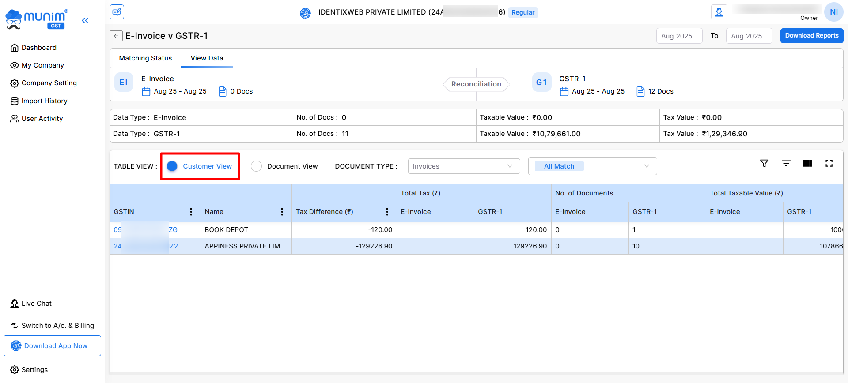Viewport: 848px width, 383px height.
Task: Start a Live Chat session
Action: [x=36, y=304]
